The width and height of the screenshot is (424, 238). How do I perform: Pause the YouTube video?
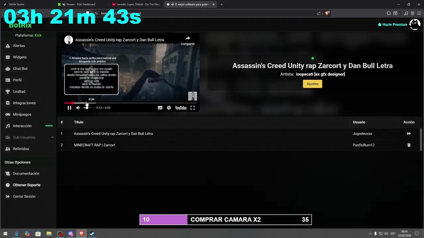click(69, 108)
